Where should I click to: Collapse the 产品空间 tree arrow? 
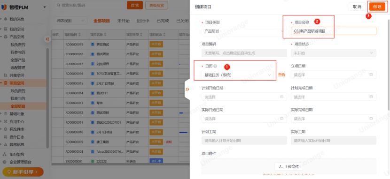click(1, 37)
